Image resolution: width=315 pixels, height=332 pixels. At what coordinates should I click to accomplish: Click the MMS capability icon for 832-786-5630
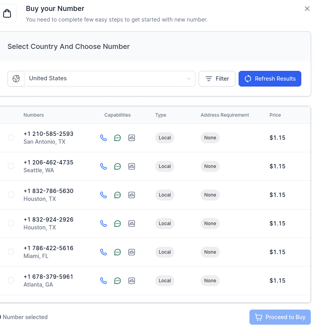[x=132, y=195]
